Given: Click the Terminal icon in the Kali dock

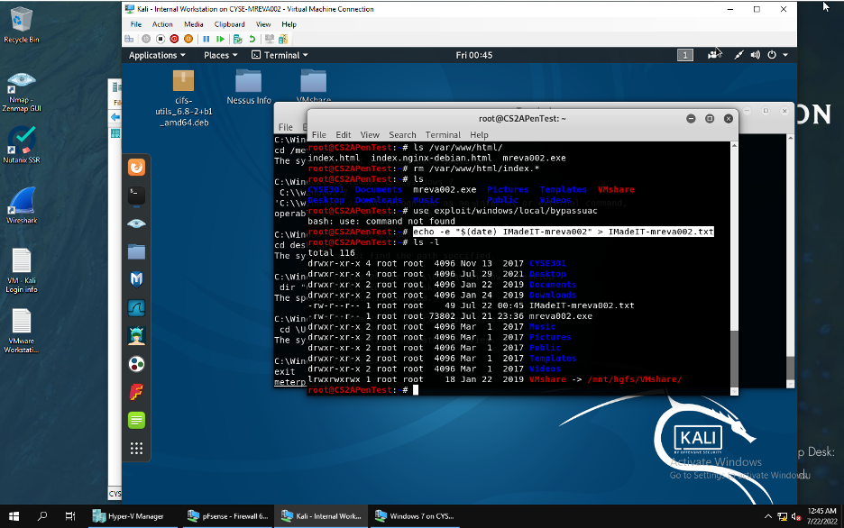Looking at the screenshot, I should [x=136, y=196].
